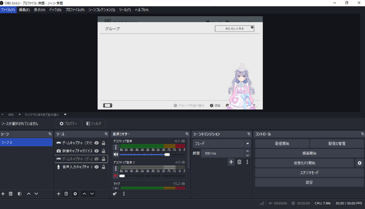The width and height of the screenshot is (365, 209).
Task: Click the プロパティ button above docks
Action: 68,124
